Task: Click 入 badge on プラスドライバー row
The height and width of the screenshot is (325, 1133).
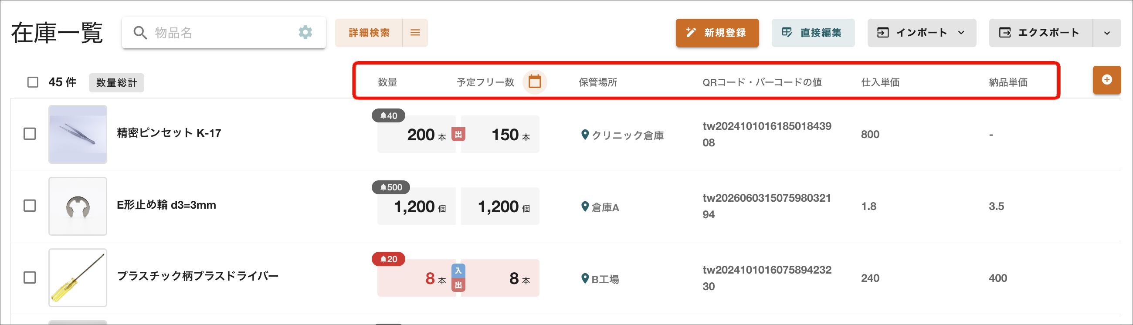Action: point(458,271)
